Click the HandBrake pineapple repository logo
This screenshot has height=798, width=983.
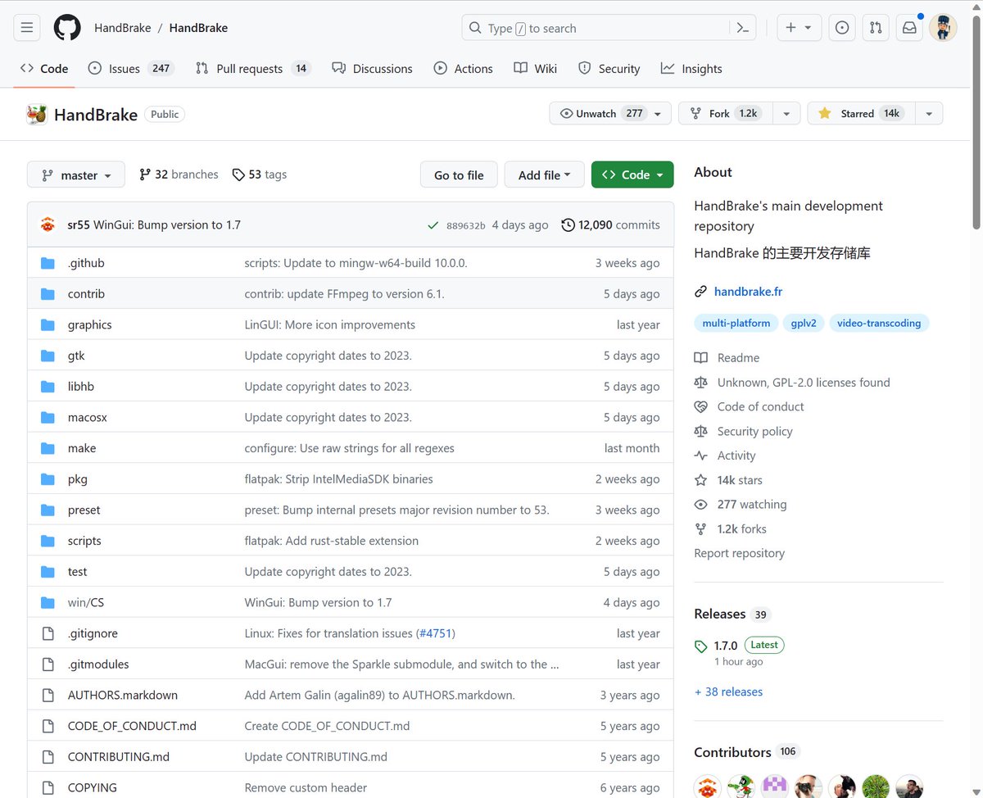36,115
